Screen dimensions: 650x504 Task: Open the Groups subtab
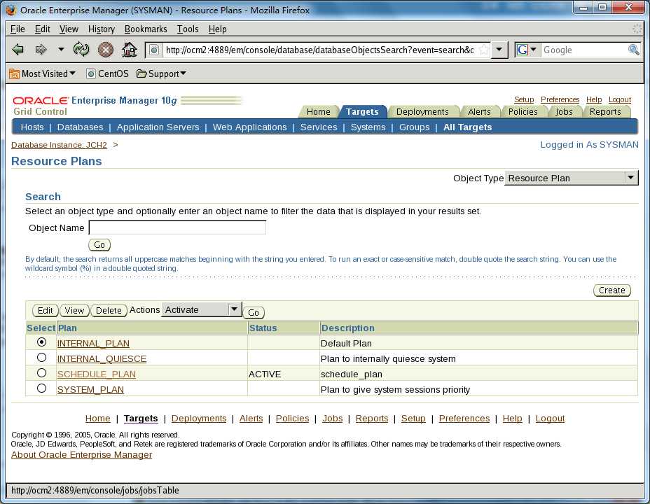(414, 127)
